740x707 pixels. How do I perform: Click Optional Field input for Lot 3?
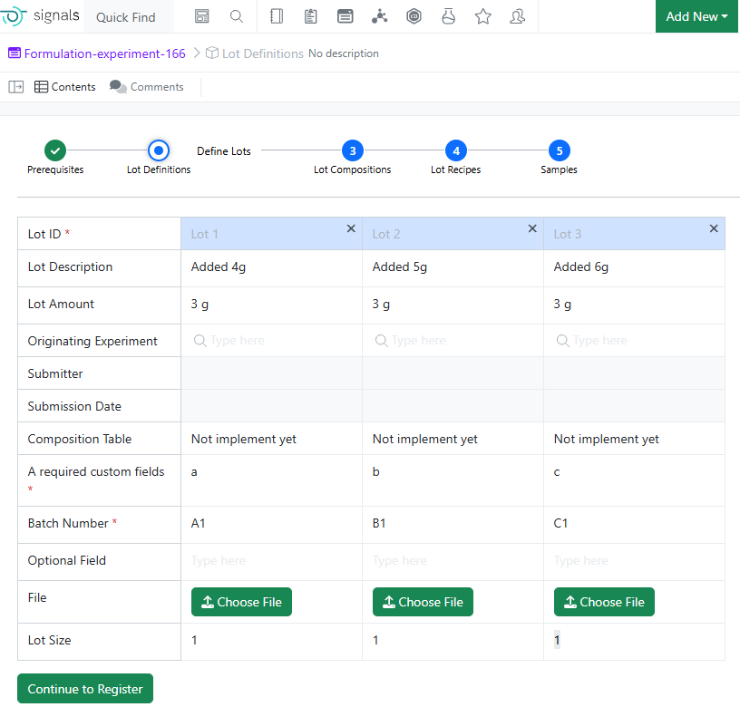click(x=634, y=561)
